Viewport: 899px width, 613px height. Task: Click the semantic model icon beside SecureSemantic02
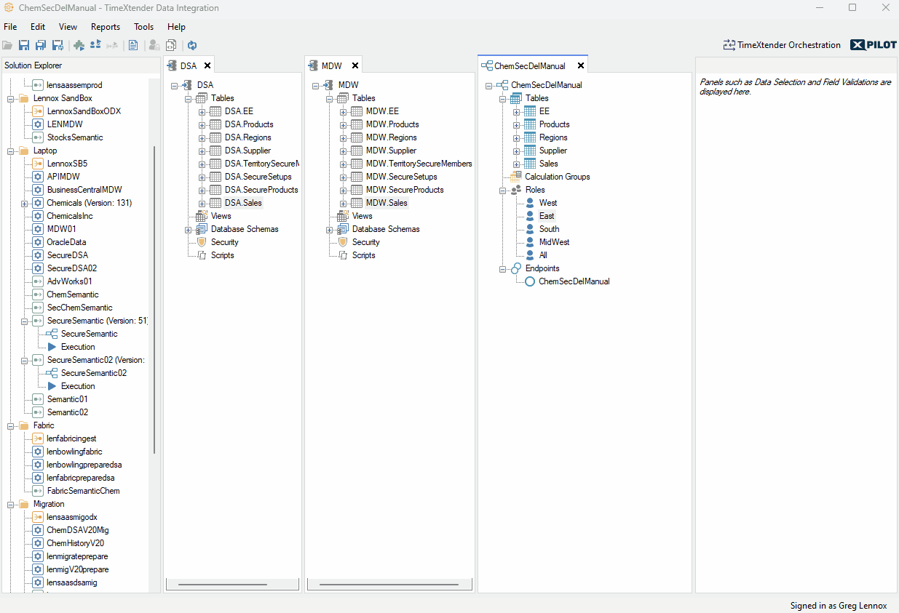tap(52, 373)
